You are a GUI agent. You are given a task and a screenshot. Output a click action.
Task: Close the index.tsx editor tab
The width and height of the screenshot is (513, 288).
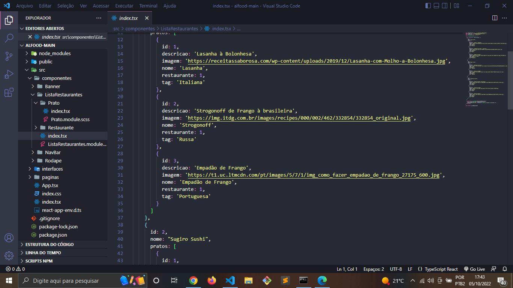(147, 18)
